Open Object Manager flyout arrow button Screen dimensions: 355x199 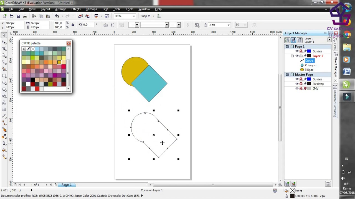point(329,40)
